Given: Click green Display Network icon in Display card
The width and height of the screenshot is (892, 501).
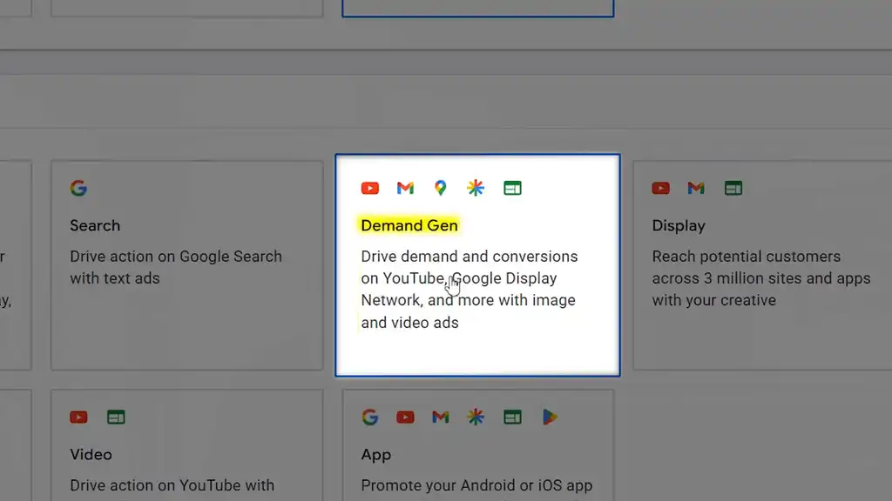Looking at the screenshot, I should 733,188.
